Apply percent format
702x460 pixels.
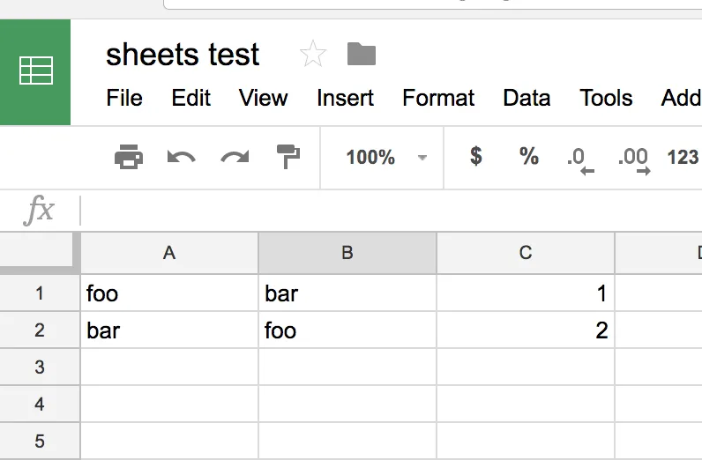click(x=528, y=157)
